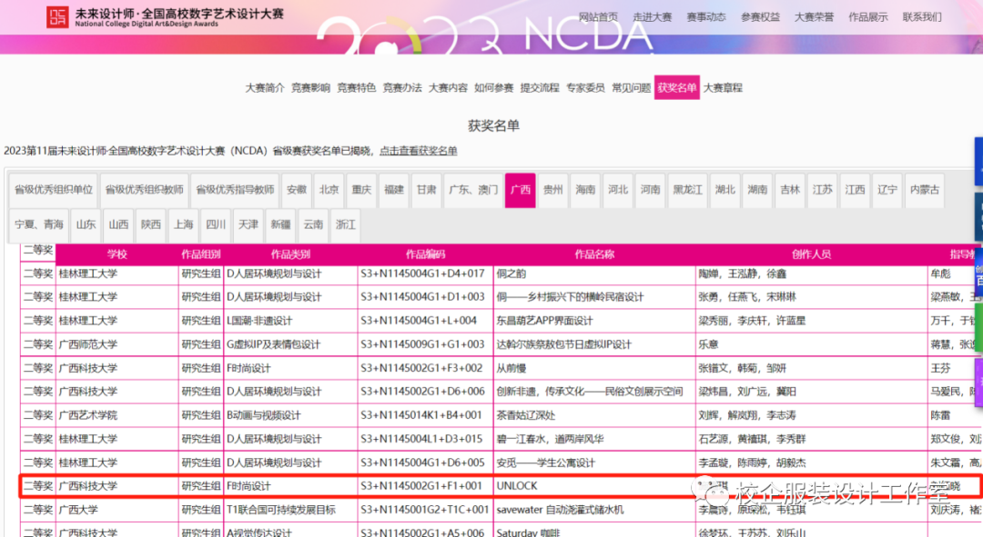Viewport: 983px width, 537px height.
Task: Go to 如何参赛 sub-navigation link
Action: (x=493, y=87)
